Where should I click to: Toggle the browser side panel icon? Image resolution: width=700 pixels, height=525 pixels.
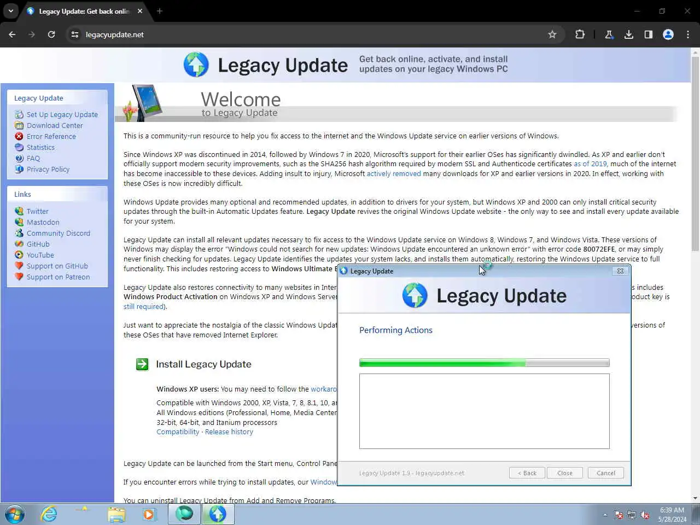tap(649, 34)
